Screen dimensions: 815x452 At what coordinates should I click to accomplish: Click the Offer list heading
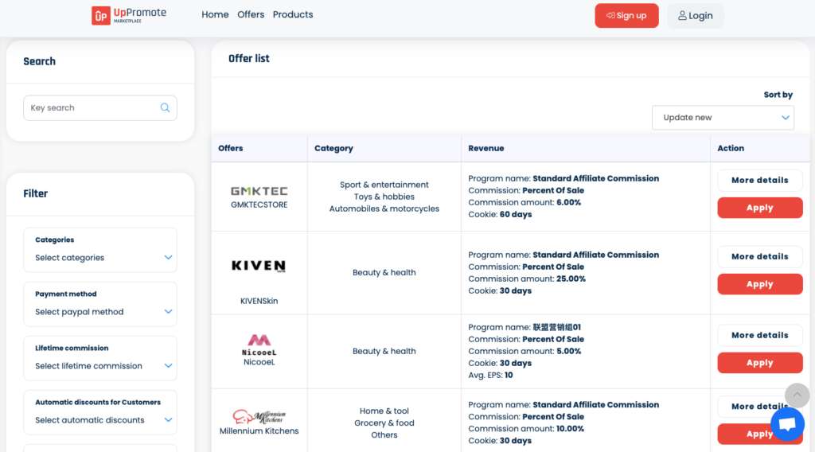249,59
